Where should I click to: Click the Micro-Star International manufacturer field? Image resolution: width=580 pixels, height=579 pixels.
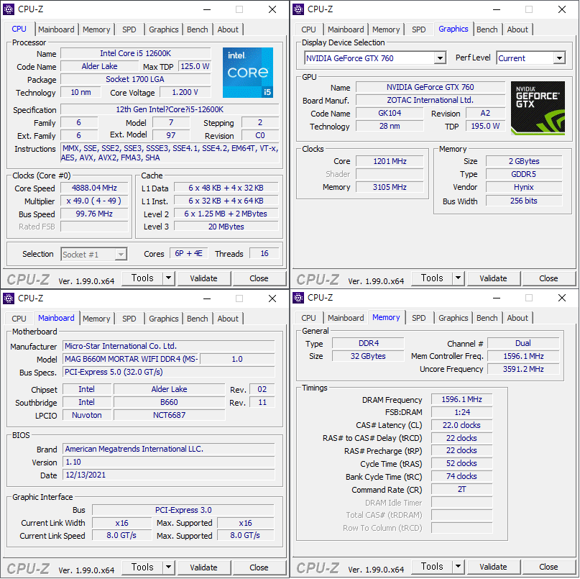point(169,346)
